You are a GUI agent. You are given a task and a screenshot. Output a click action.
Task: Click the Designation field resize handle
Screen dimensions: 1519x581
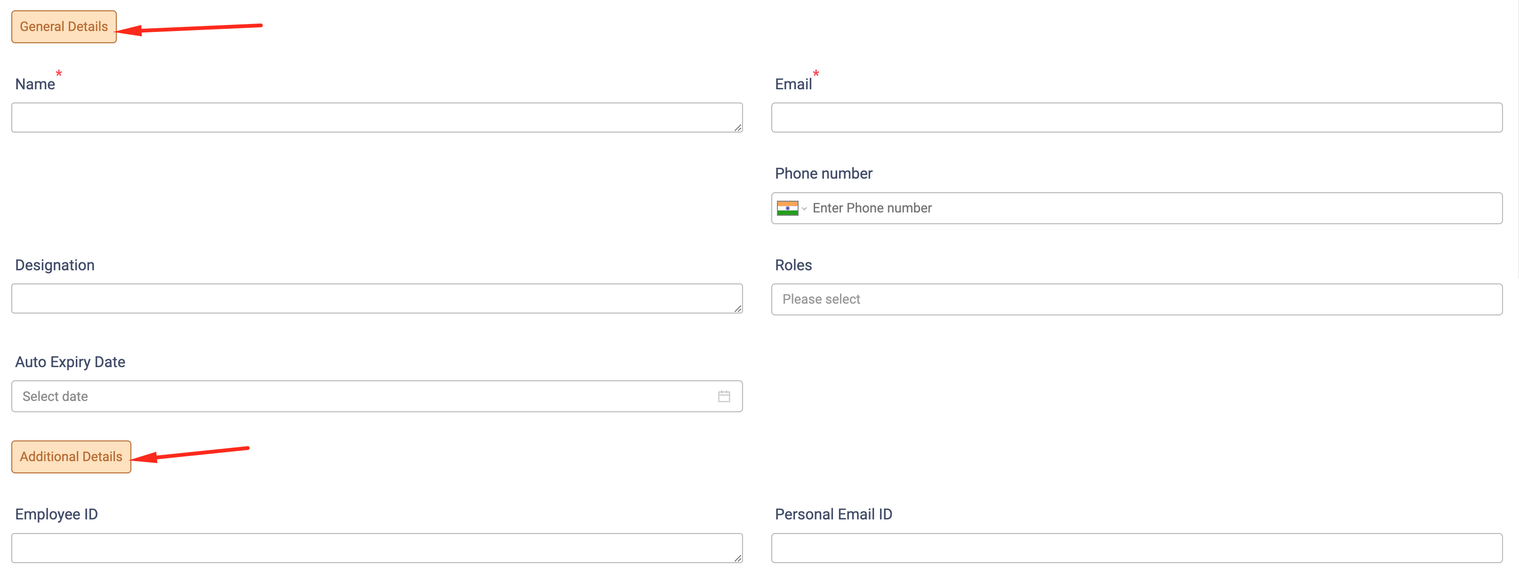tap(738, 308)
